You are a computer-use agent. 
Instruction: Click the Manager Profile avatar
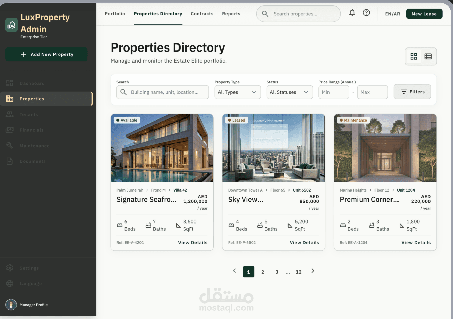(x=11, y=305)
